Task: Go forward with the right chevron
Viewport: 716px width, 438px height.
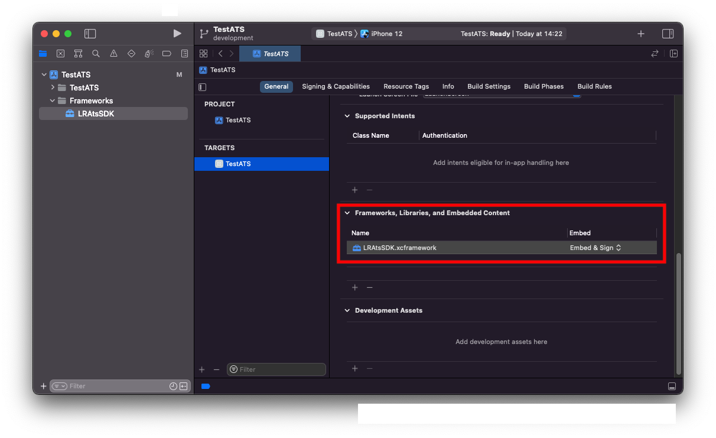Action: click(x=232, y=54)
